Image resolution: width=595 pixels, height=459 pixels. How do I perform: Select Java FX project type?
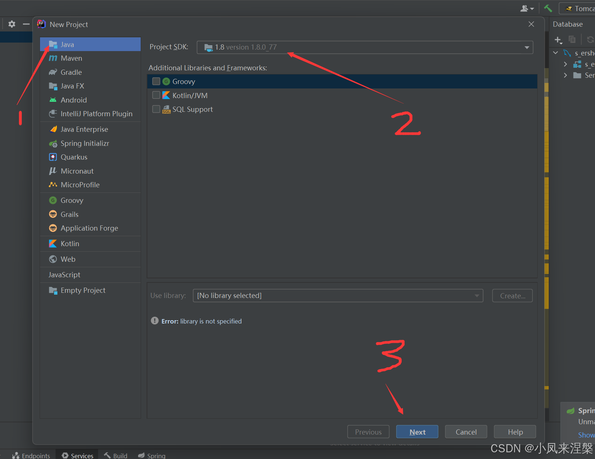click(90, 86)
